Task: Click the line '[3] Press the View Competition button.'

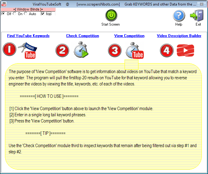Action: click(42, 121)
